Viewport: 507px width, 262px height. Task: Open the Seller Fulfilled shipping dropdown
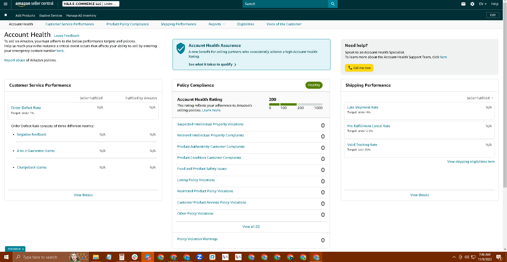[480, 98]
